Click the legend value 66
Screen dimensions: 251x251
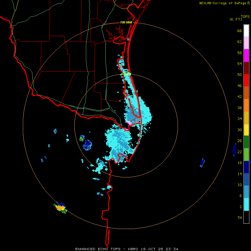pos(240,31)
